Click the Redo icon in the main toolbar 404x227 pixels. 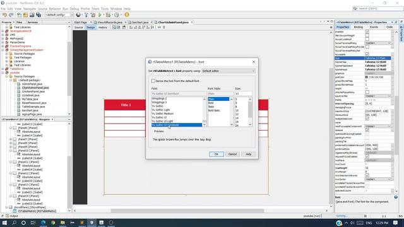pyautogui.click(x=11, y=15)
